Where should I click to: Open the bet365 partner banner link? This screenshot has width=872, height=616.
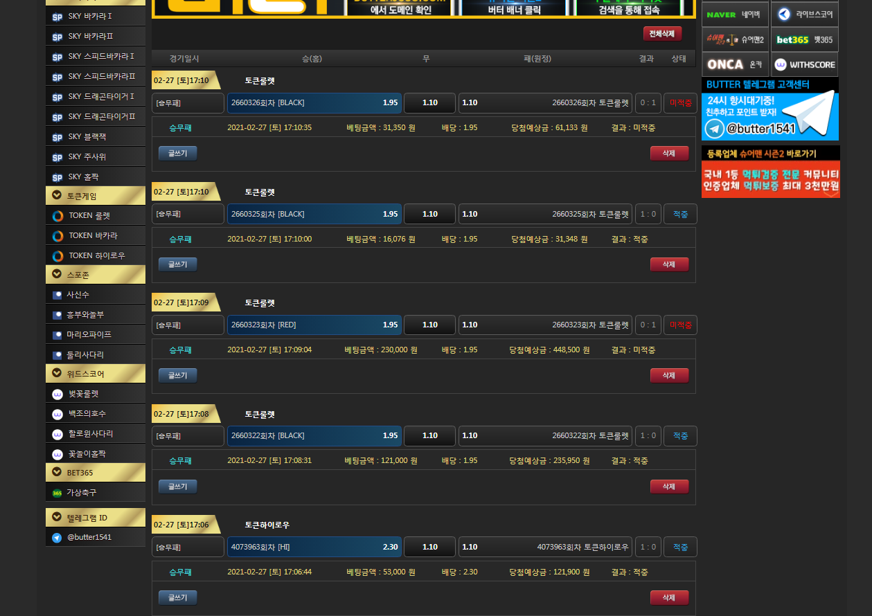click(x=804, y=39)
